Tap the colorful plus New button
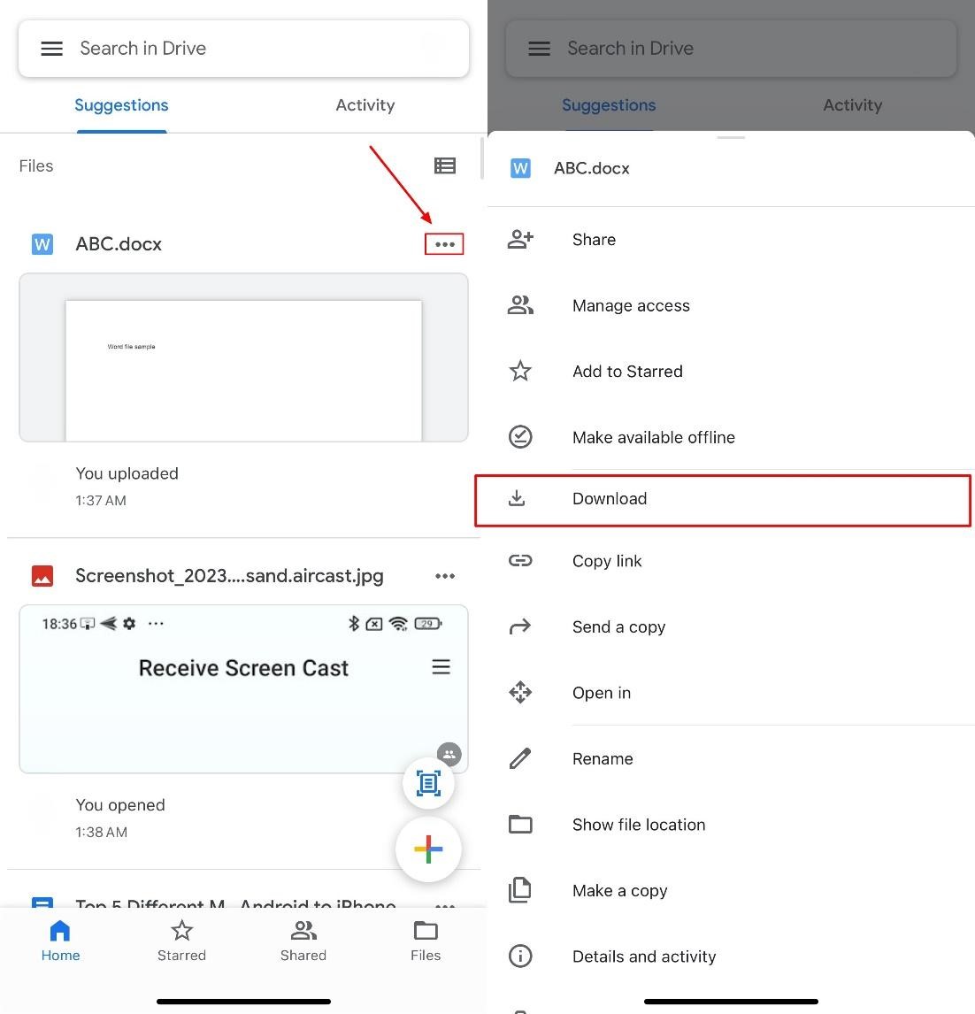 click(428, 849)
